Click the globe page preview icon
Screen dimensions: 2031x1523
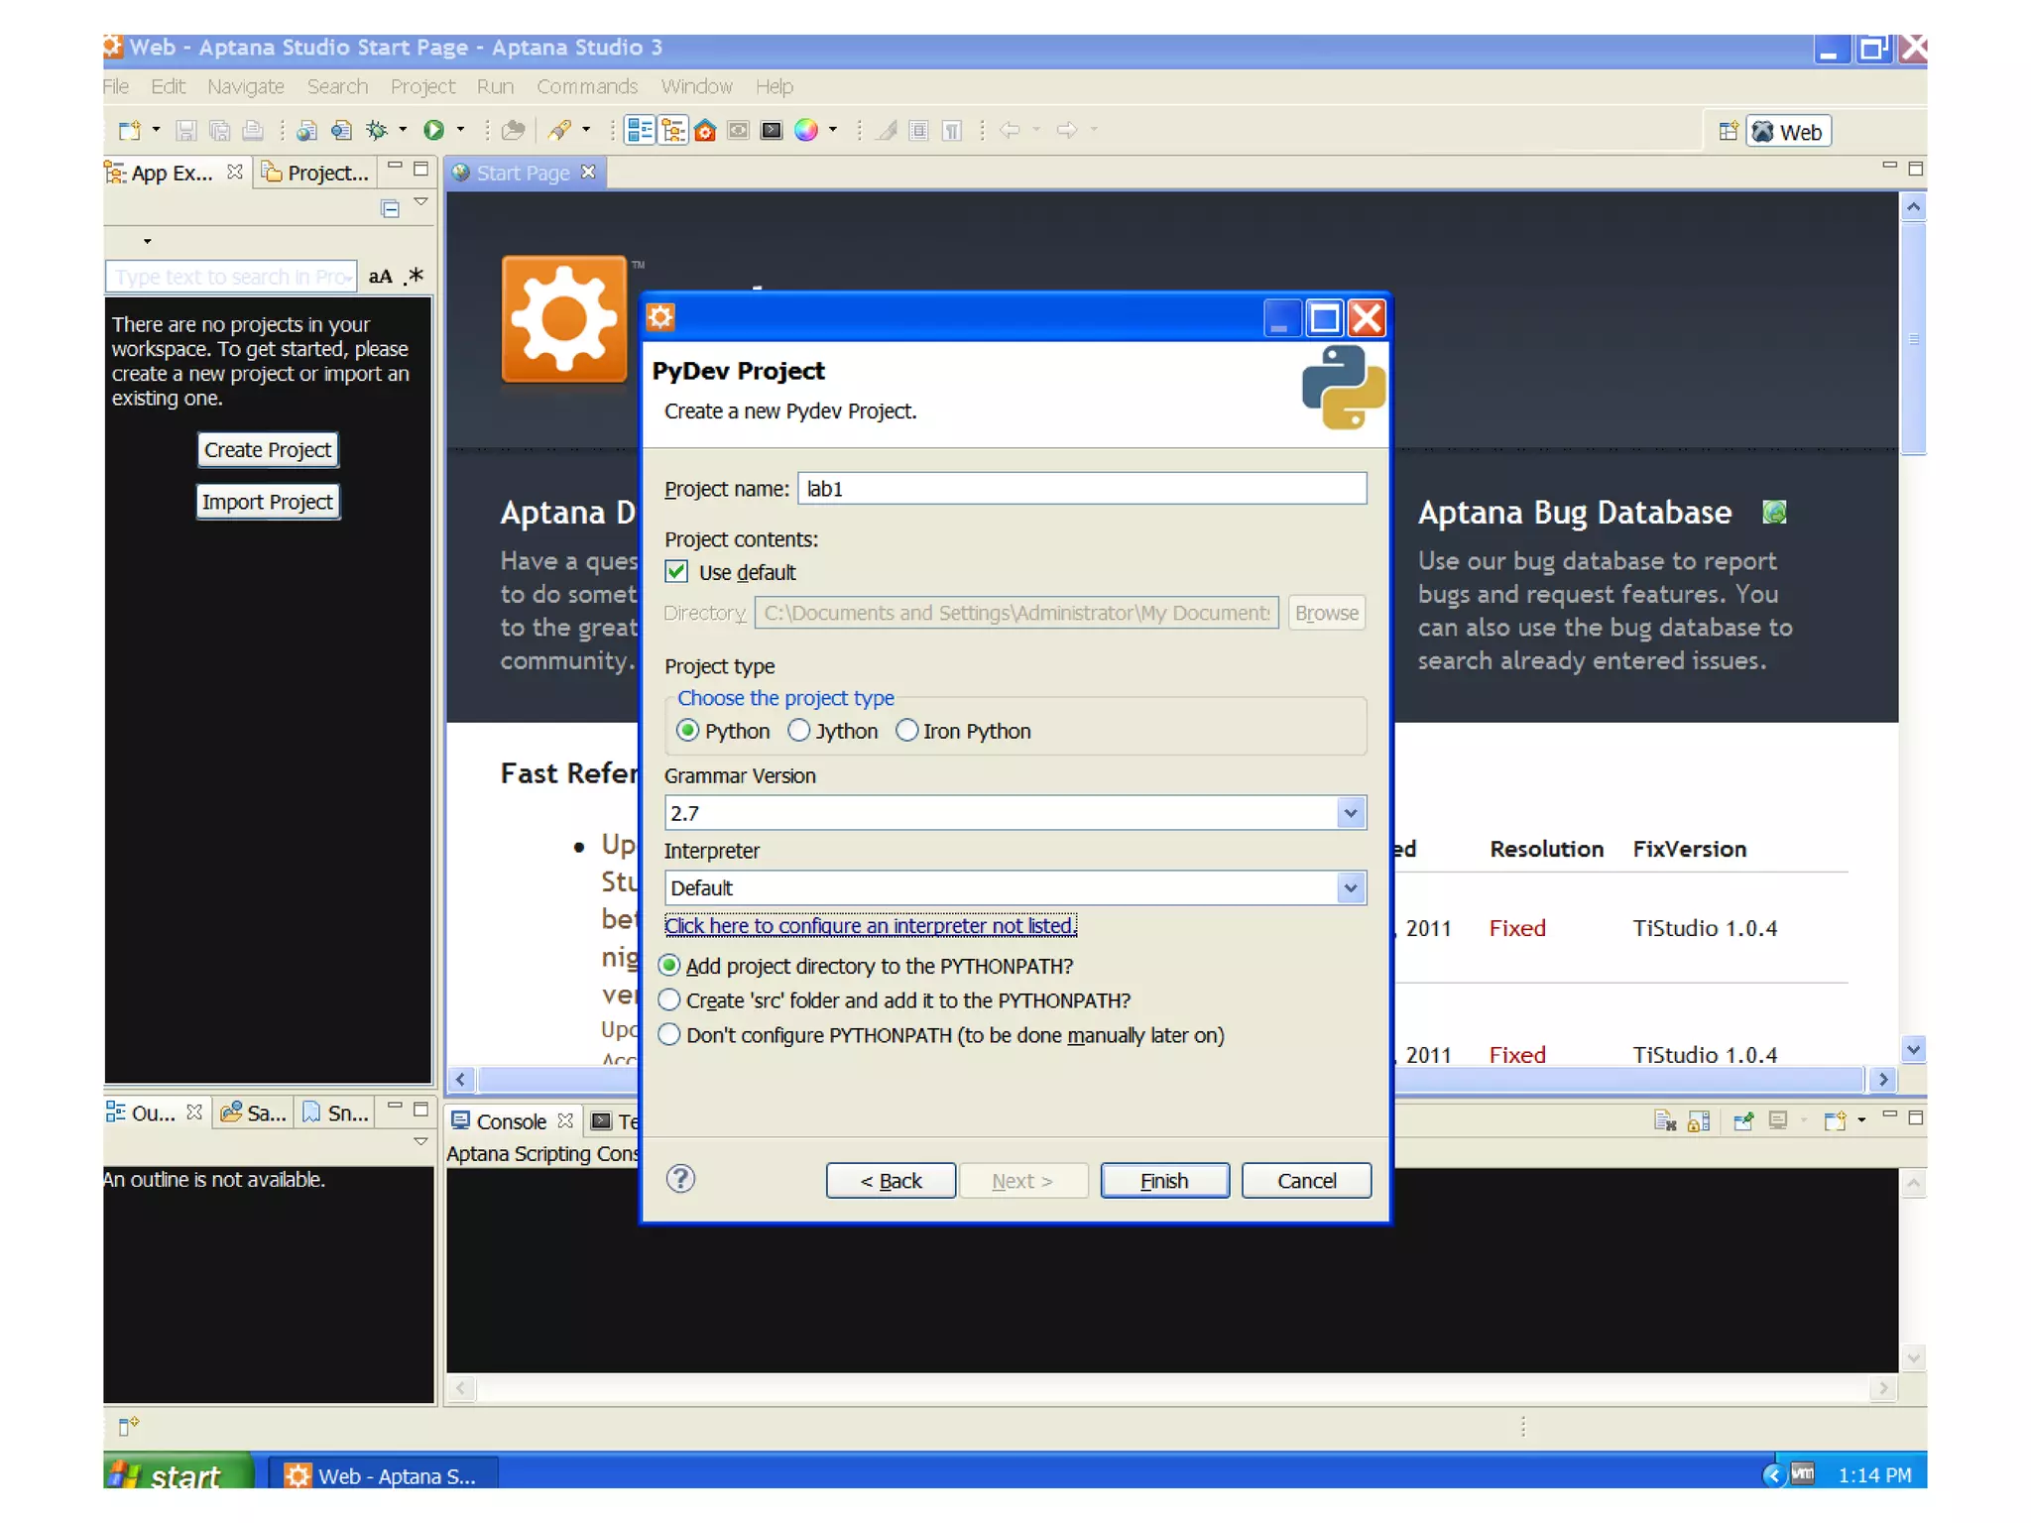(307, 130)
